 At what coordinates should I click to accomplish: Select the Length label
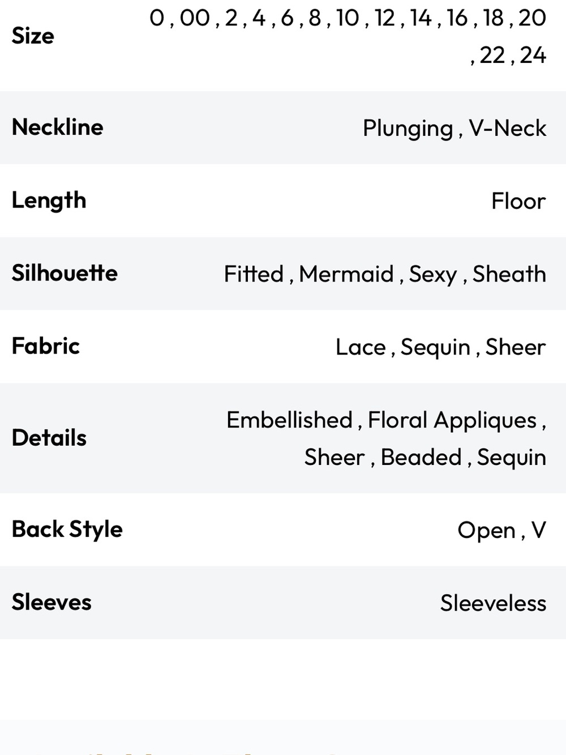[x=49, y=201]
